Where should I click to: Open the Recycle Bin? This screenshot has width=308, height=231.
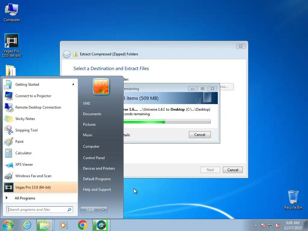tap(293, 200)
